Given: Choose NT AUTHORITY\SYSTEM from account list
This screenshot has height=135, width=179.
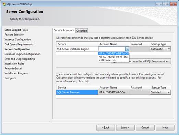Looking at the screenshot, I should (114, 57).
